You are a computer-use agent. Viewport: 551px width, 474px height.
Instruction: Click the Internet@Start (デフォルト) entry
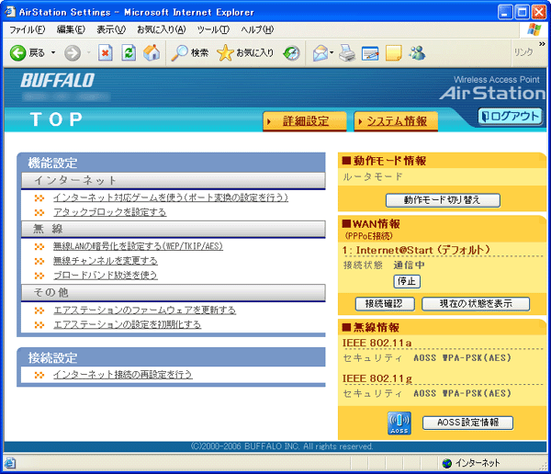416,250
